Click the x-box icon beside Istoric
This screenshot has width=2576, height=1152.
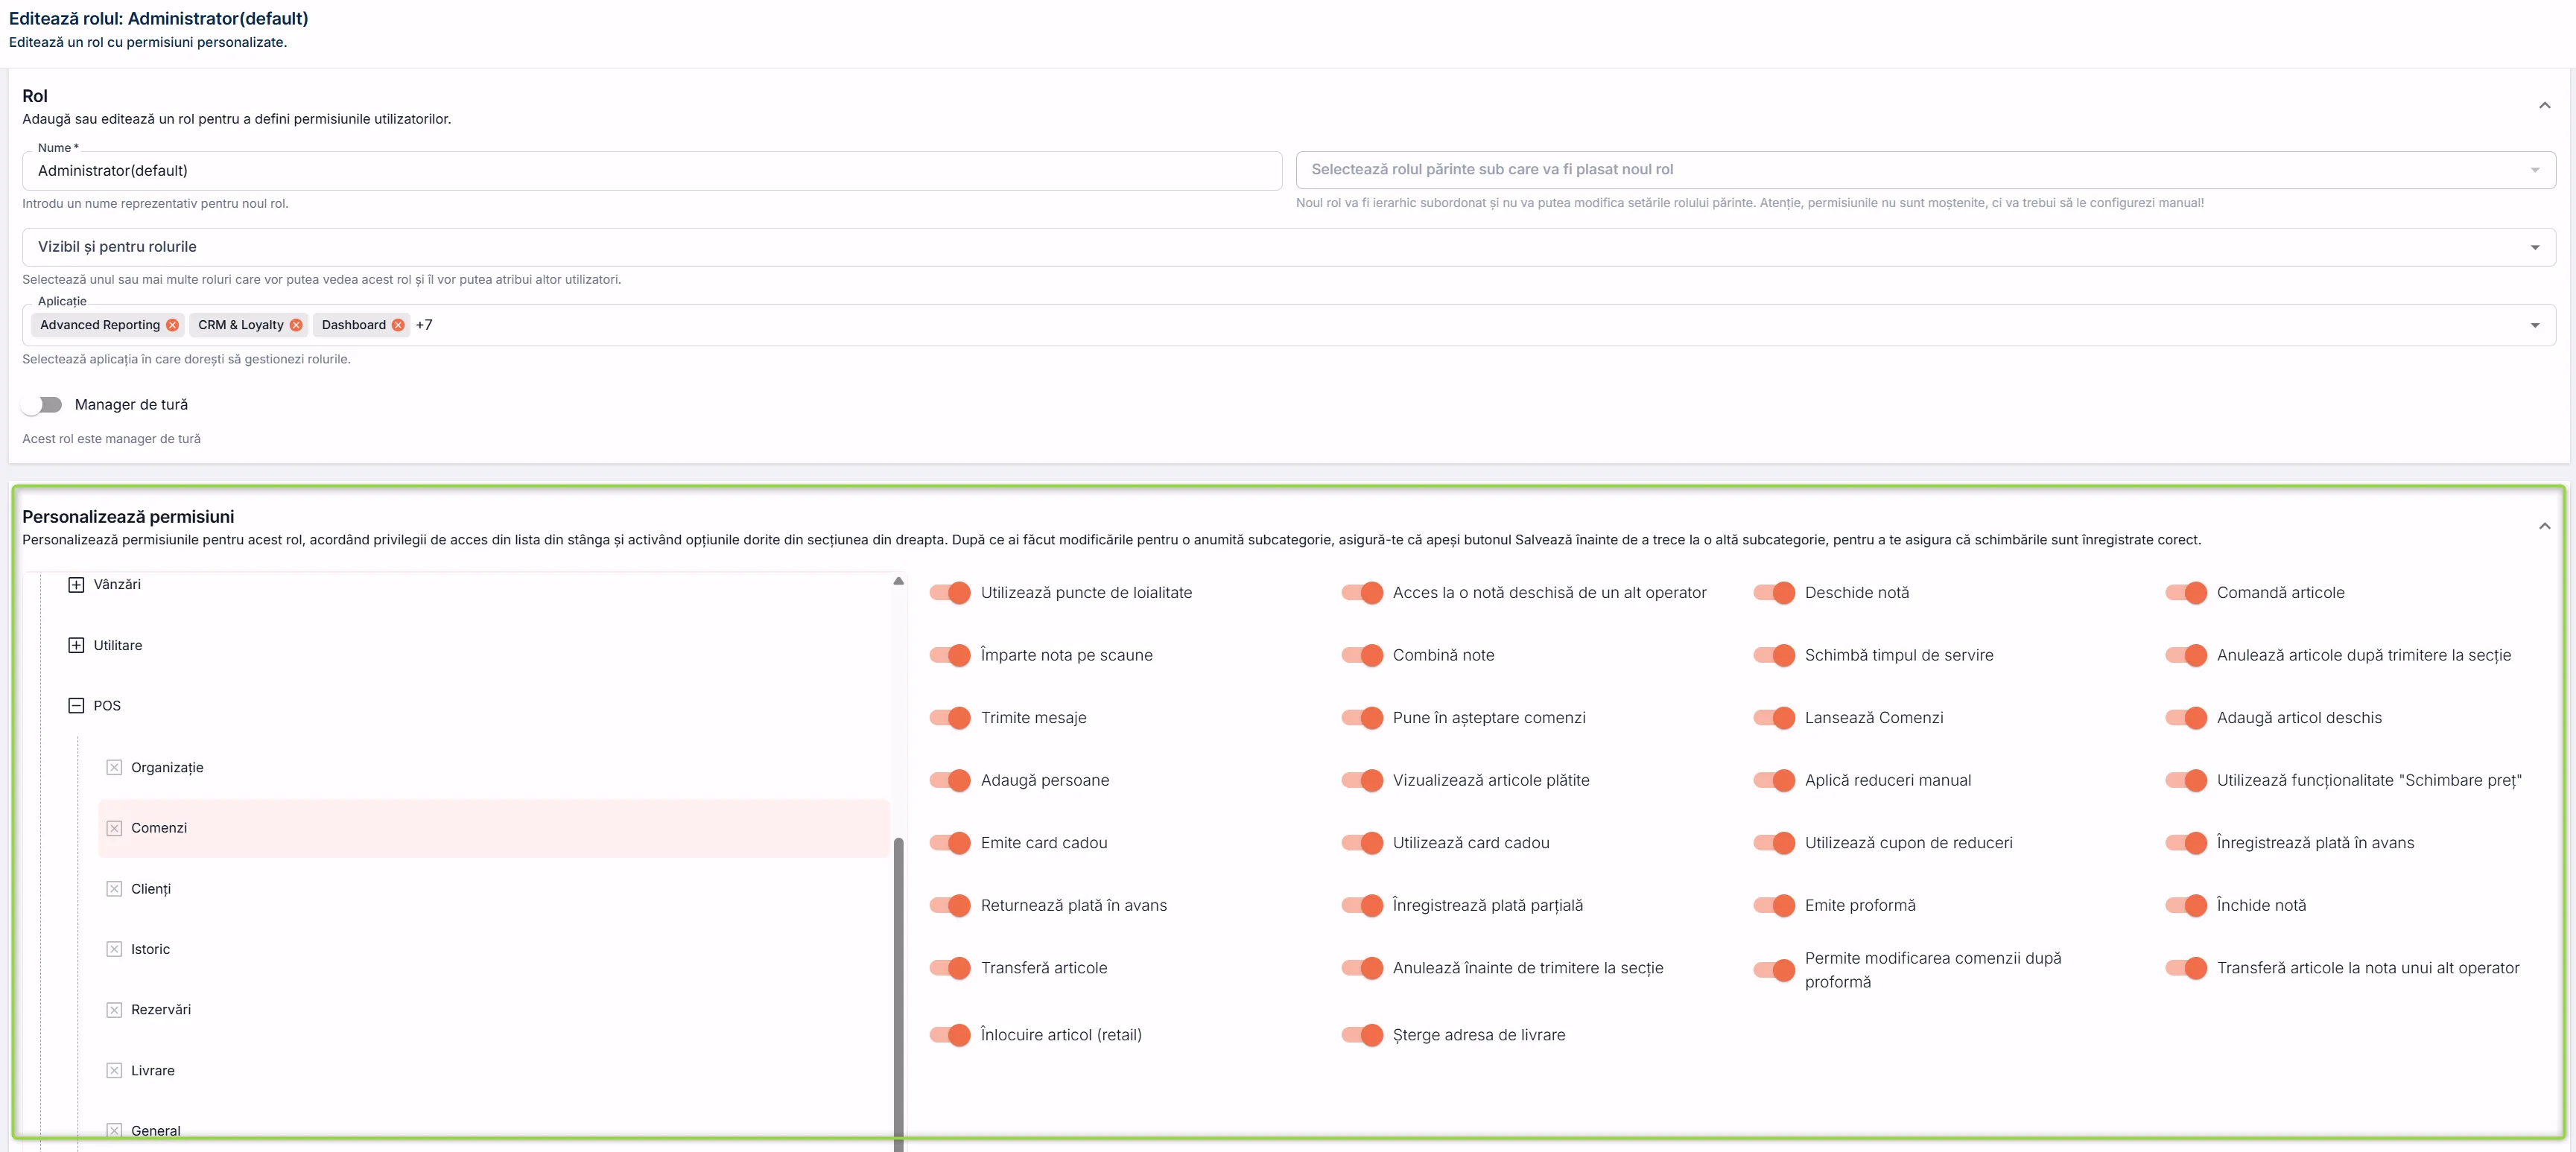114,949
